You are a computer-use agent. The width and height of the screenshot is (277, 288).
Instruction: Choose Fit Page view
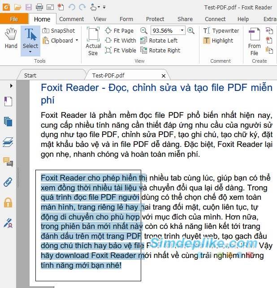click(119, 30)
